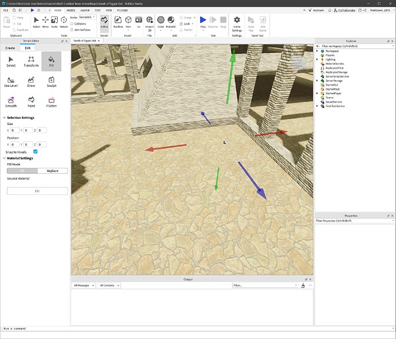
Task: Choose the Flatten terrain tool
Action: [x=51, y=102]
